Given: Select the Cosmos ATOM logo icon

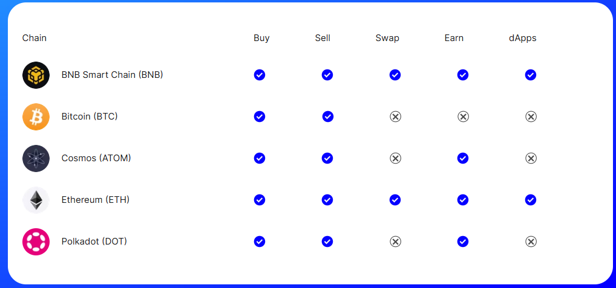Looking at the screenshot, I should 36,158.
